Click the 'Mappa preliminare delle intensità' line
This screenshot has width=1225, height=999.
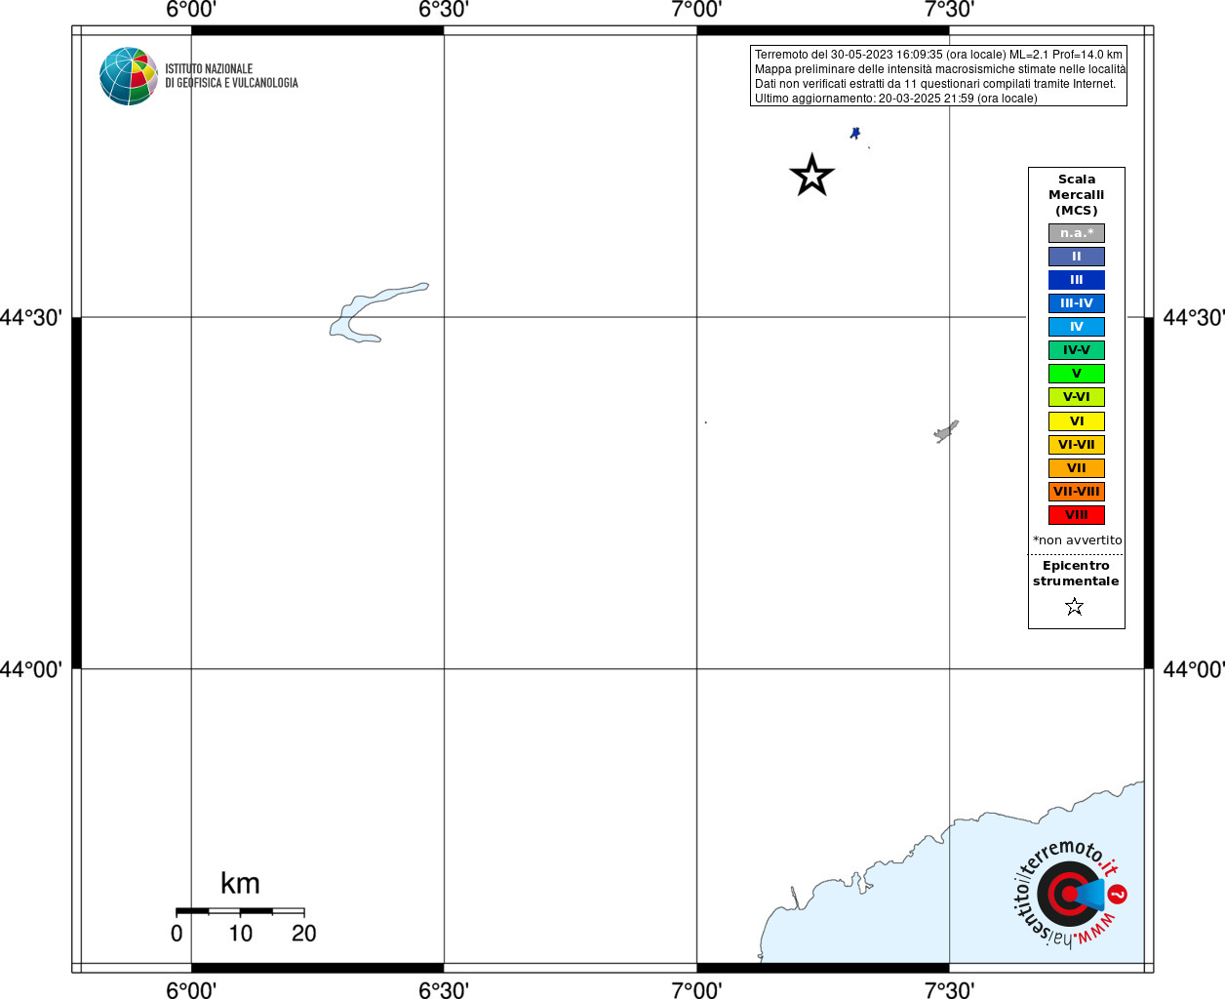point(940,69)
